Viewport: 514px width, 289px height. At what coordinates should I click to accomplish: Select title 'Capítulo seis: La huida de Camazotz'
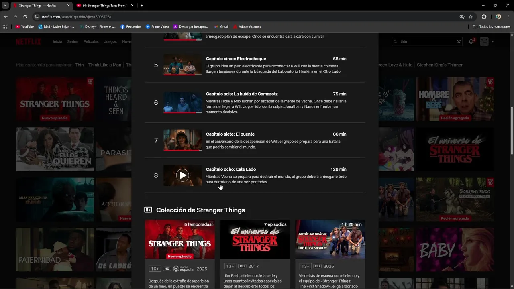click(x=242, y=94)
